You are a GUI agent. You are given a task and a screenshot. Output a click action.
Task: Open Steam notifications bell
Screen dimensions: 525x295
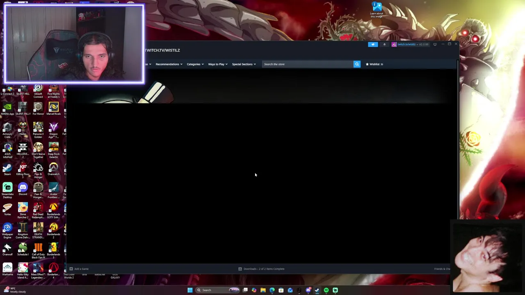point(384,44)
